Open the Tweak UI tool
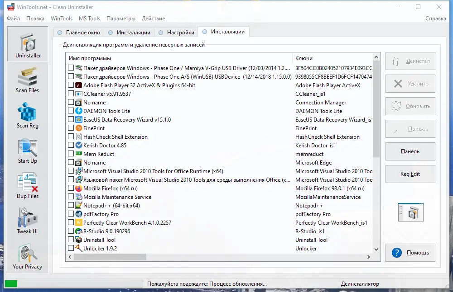453x292 pixels. (28, 221)
